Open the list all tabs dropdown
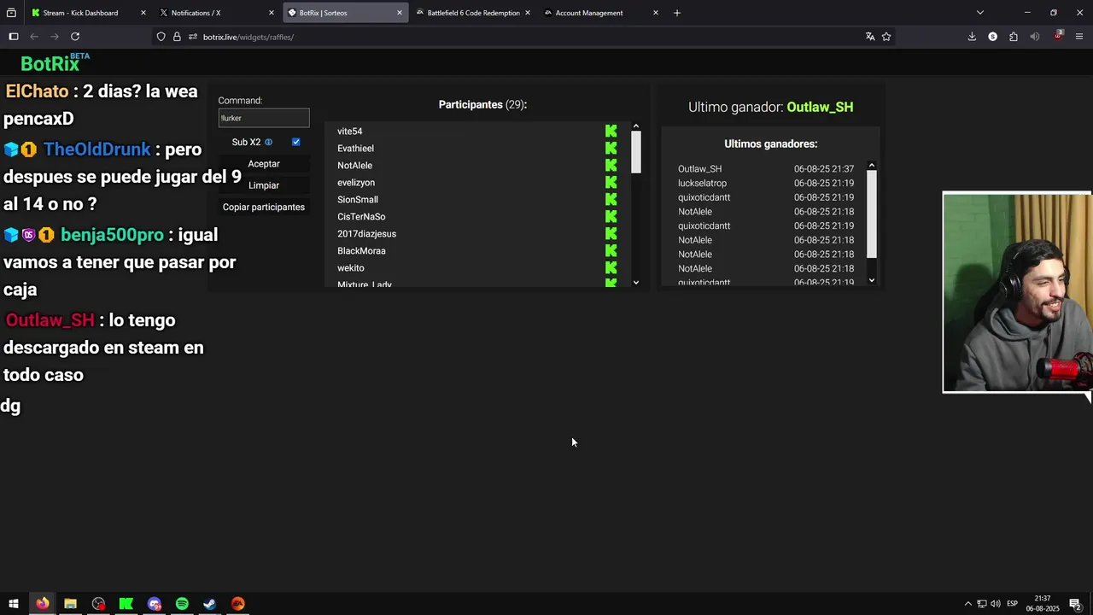Image resolution: width=1093 pixels, height=615 pixels. (x=980, y=13)
